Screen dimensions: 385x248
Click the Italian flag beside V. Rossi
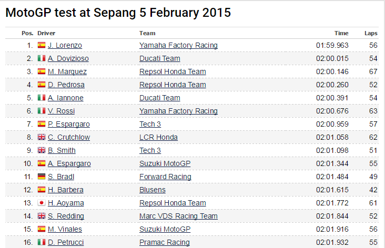pos(42,111)
